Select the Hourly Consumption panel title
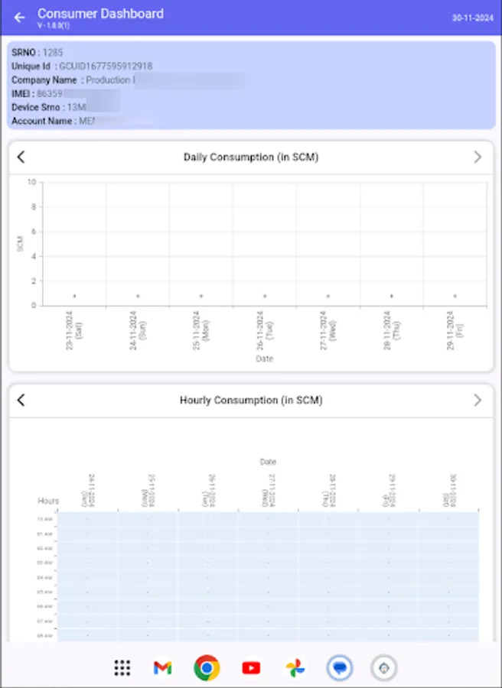502x688 pixels. coord(251,400)
